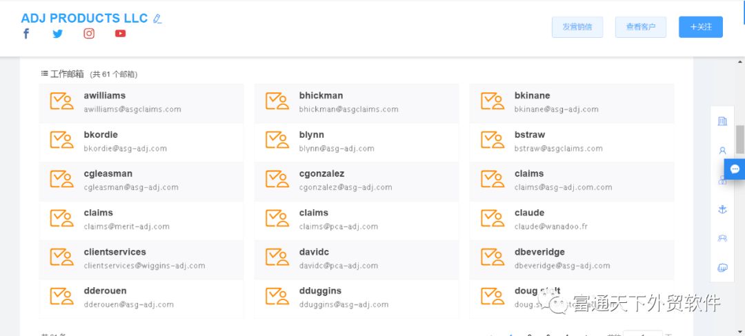The width and height of the screenshot is (745, 336).
Task: Select email dbeveridge@asg-adj.com
Action: pos(562,266)
